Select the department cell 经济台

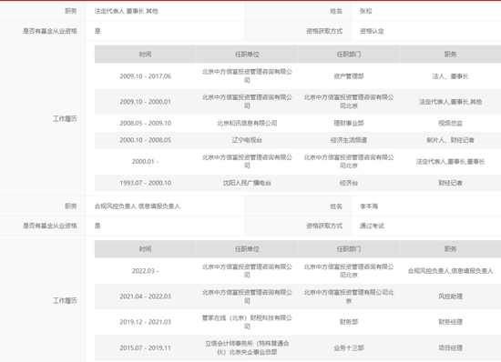[x=349, y=183]
